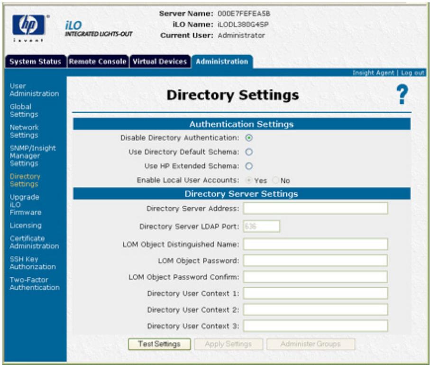
Task: Set Enable Local User Accounts to No
Action: tap(275, 181)
